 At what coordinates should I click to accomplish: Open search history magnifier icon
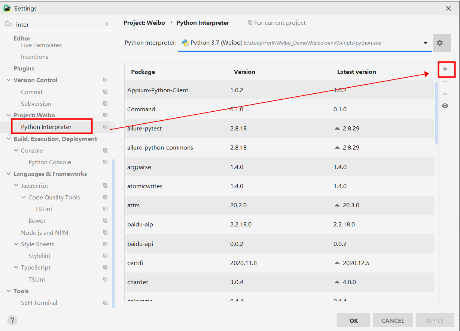(x=8, y=24)
